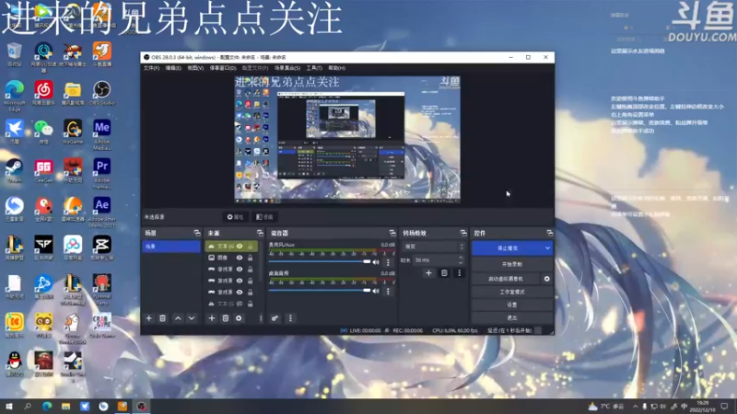Open 设置 settings in Controls panel

[512, 305]
